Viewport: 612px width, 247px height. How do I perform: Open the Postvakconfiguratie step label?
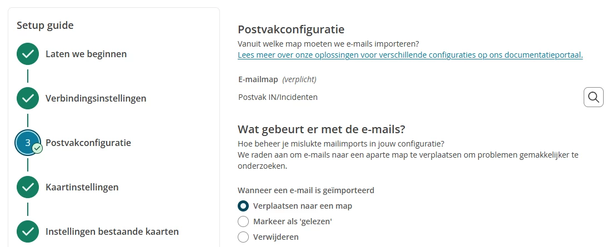coord(88,143)
